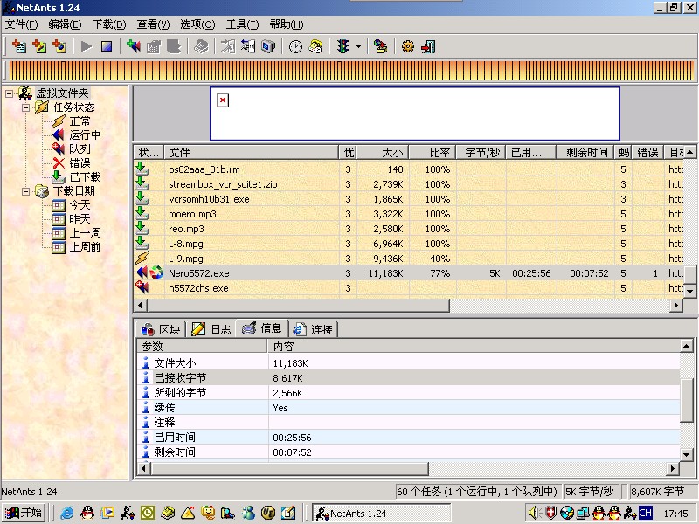Sort by the 比率 column header
Viewport: 699px width, 524px height.
(x=433, y=152)
